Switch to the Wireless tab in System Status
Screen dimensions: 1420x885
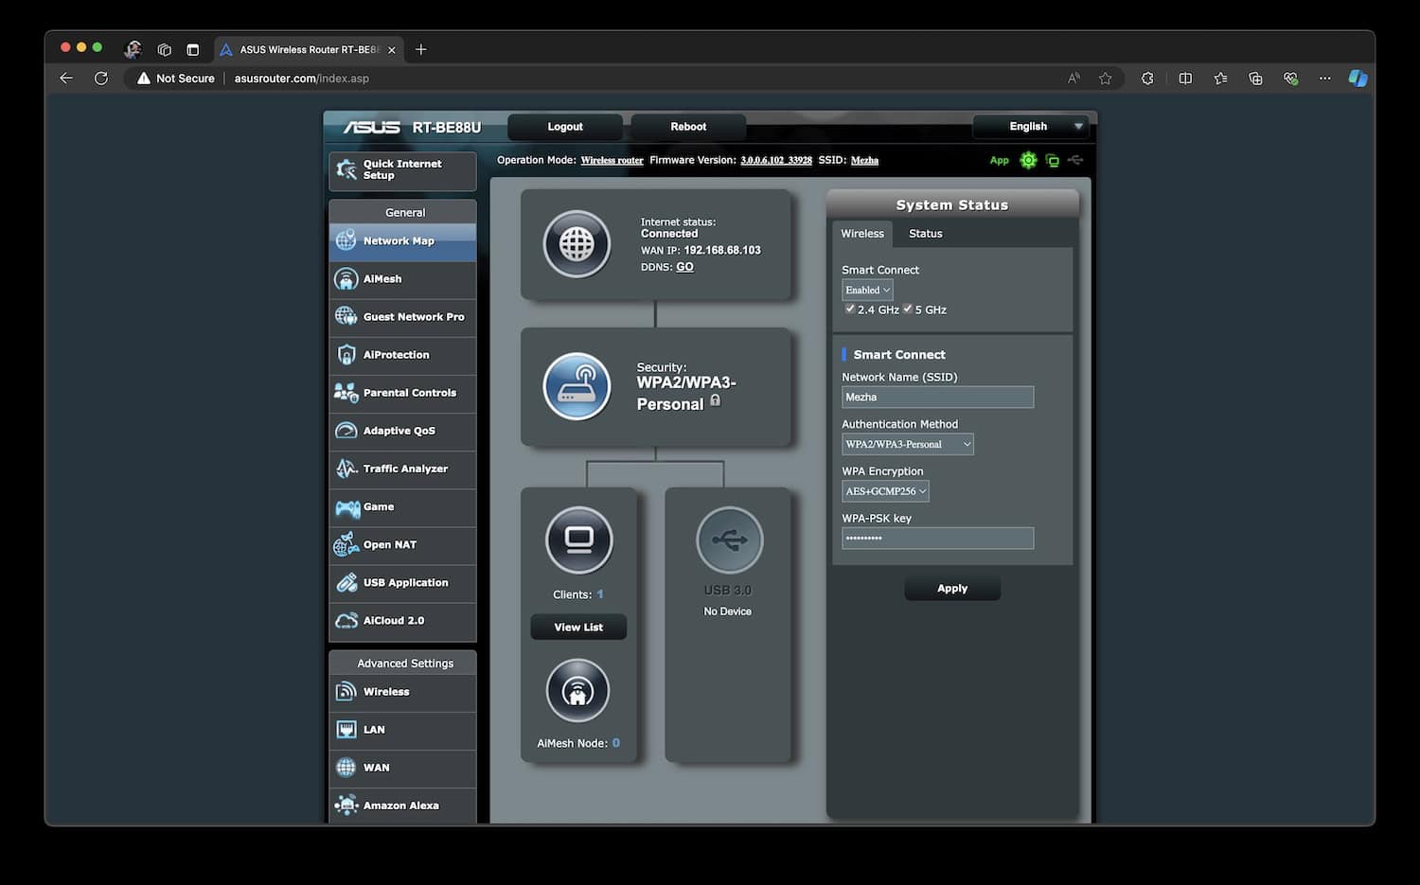[x=862, y=234]
